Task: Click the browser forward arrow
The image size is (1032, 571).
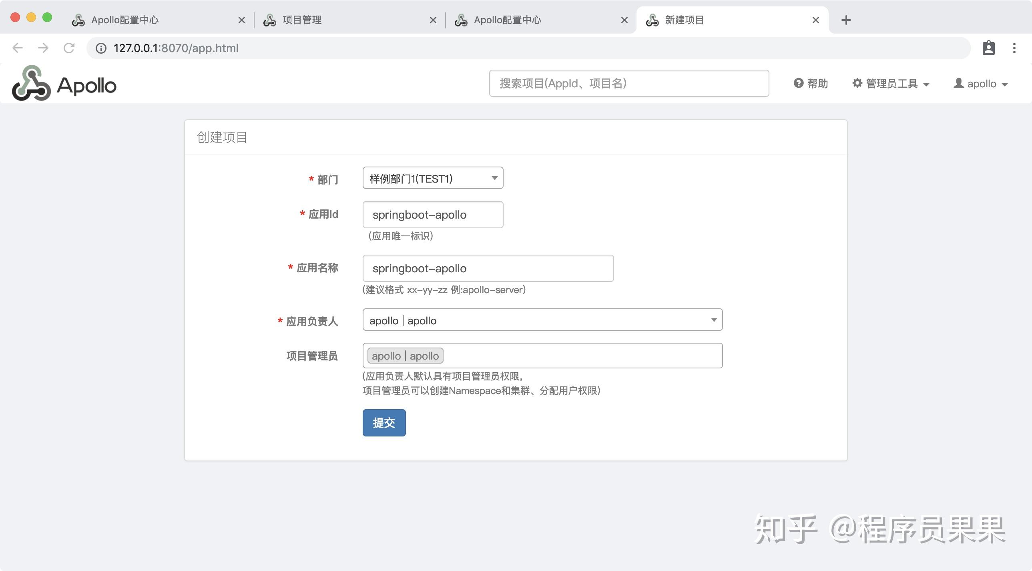Action: [x=43, y=48]
